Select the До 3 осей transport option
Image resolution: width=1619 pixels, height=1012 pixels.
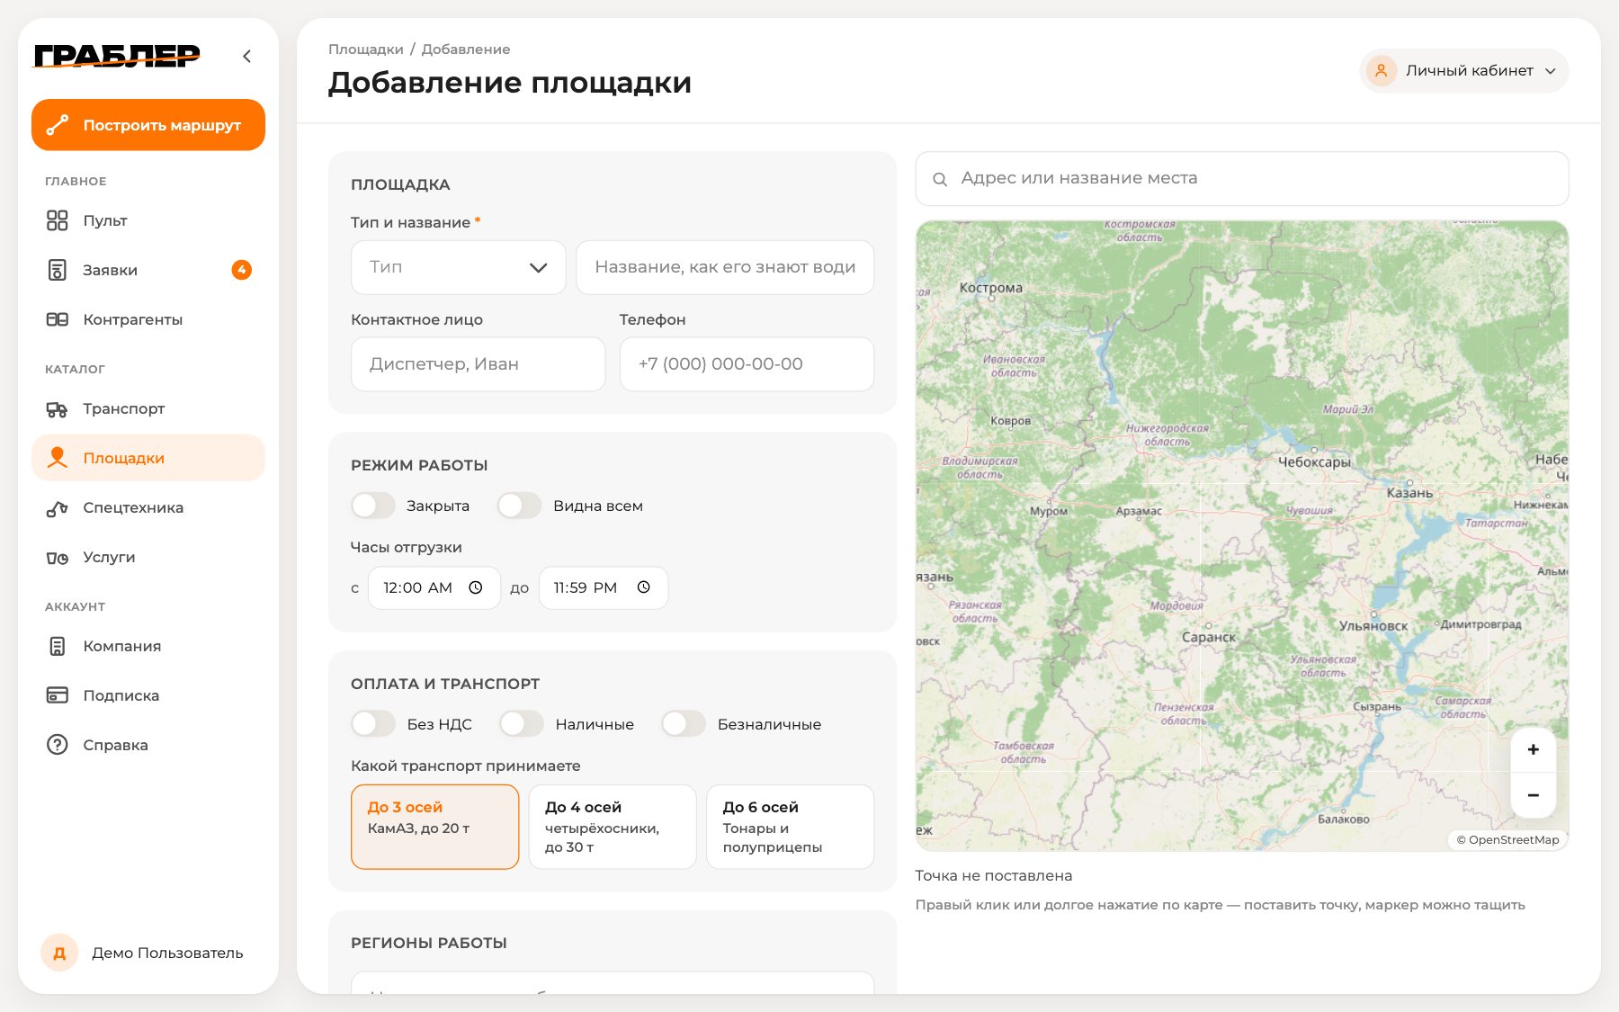435,827
